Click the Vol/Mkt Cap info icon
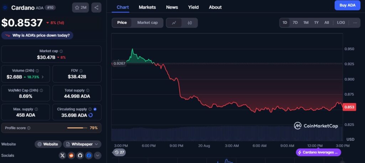 pos(41,90)
